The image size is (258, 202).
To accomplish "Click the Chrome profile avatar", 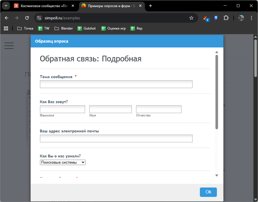I will (x=241, y=18).
